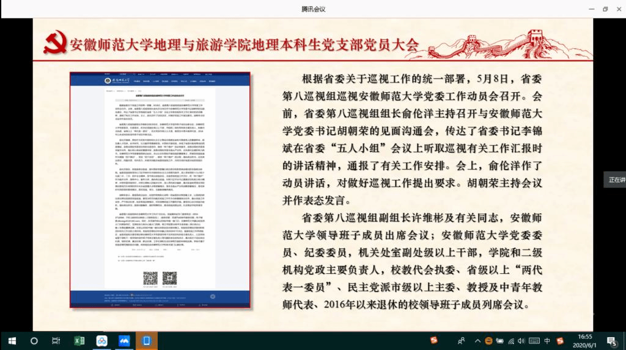Select the highlighted blue tablet taskbar app

(146, 340)
